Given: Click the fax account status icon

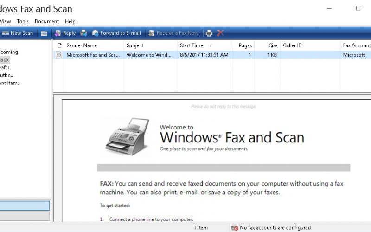Looking at the screenshot, I should point(235,228).
